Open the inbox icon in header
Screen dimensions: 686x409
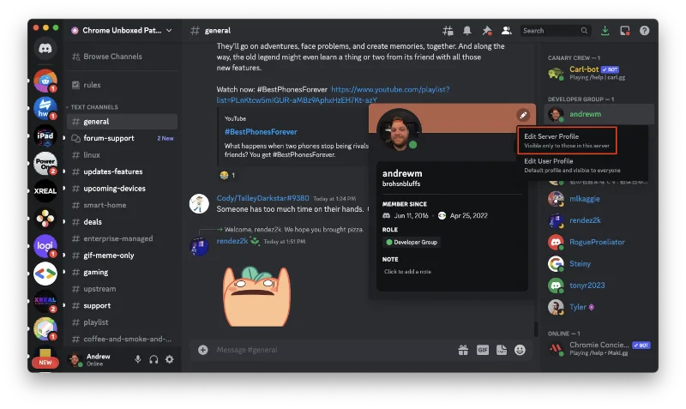click(x=625, y=31)
